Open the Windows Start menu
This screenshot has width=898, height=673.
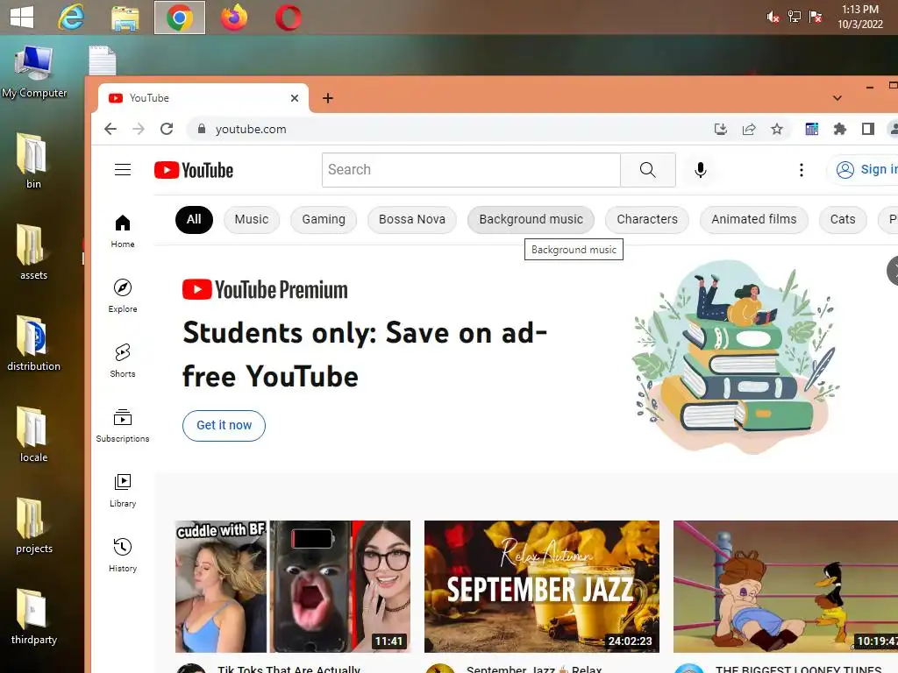pos(22,18)
